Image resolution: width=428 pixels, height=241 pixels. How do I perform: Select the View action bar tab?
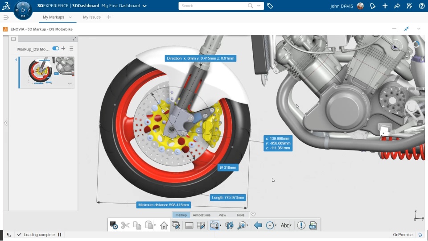222,215
